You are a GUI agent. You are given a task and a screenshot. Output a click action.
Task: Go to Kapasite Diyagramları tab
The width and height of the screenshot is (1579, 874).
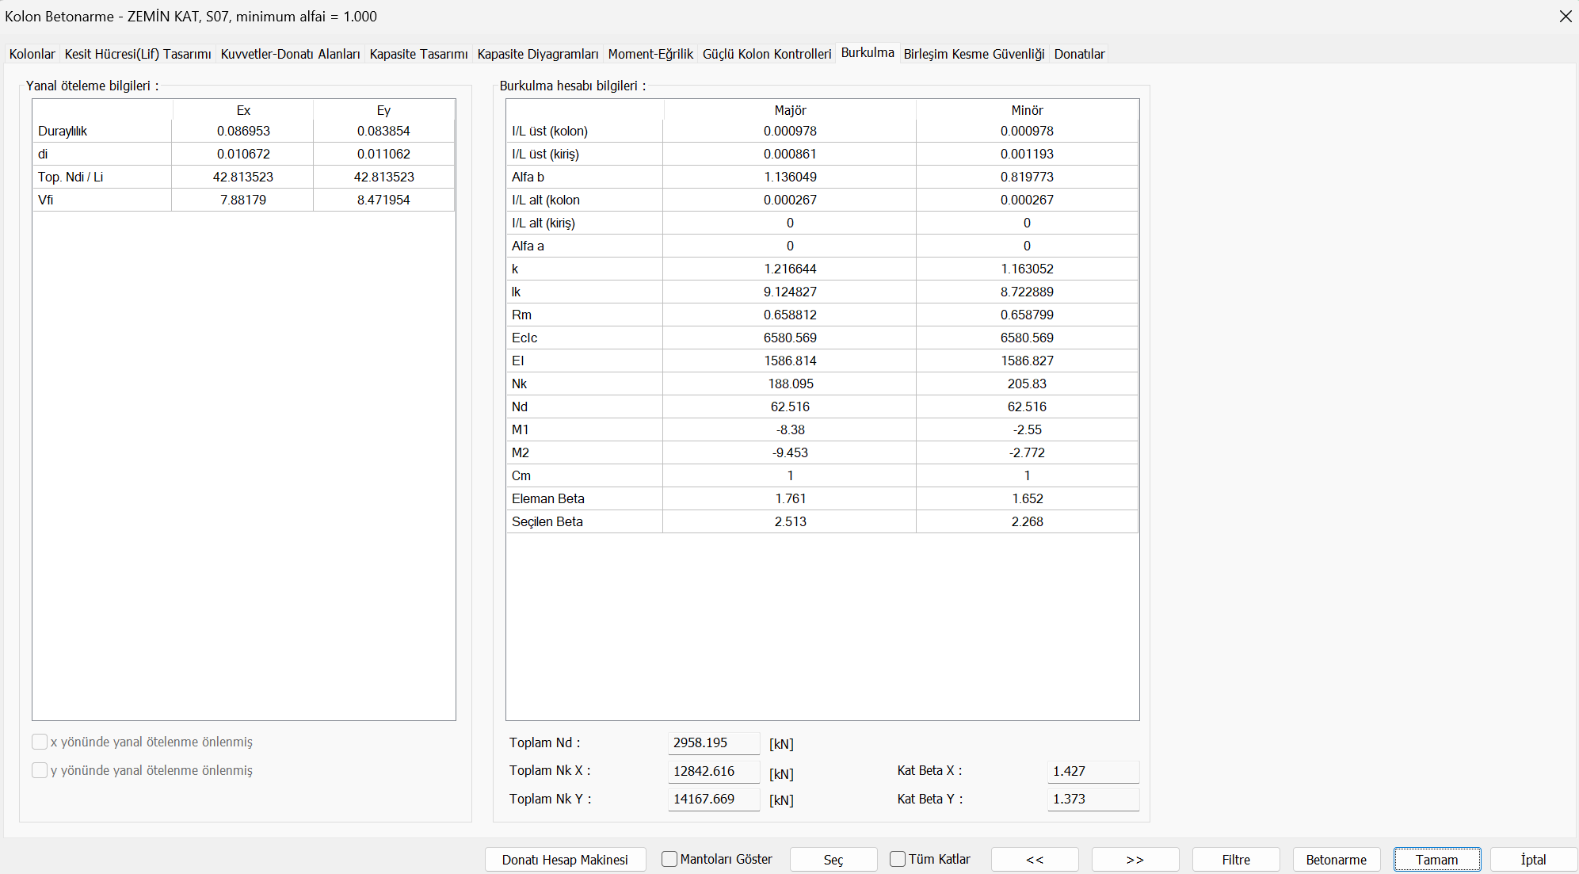pos(538,54)
